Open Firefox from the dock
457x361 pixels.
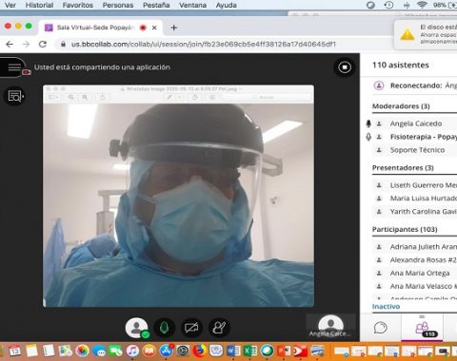point(200,351)
